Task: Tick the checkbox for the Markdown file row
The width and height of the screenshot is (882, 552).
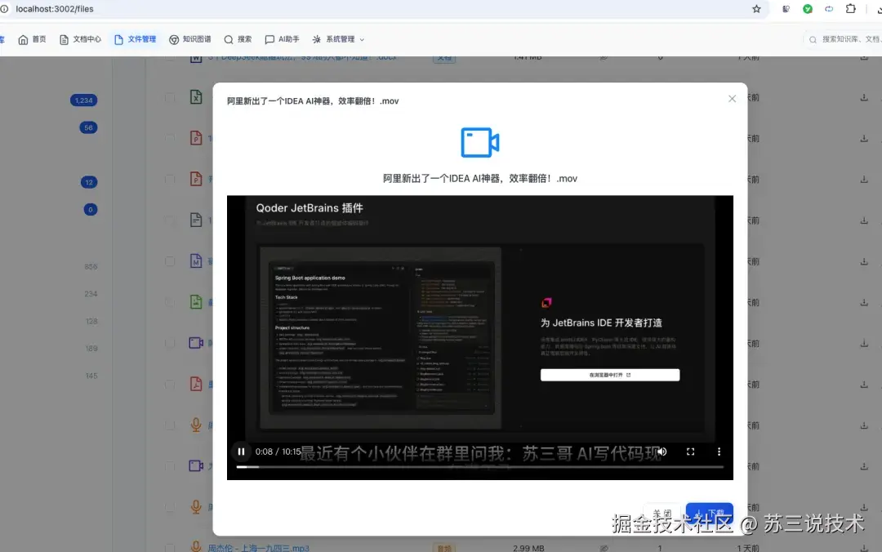Action: (x=170, y=261)
